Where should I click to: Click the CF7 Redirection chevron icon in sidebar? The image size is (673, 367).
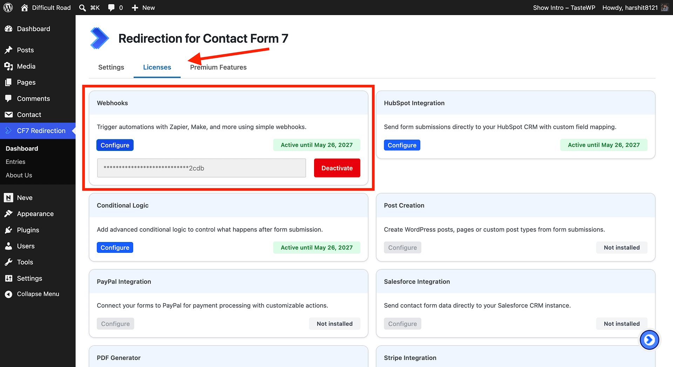tap(9, 131)
